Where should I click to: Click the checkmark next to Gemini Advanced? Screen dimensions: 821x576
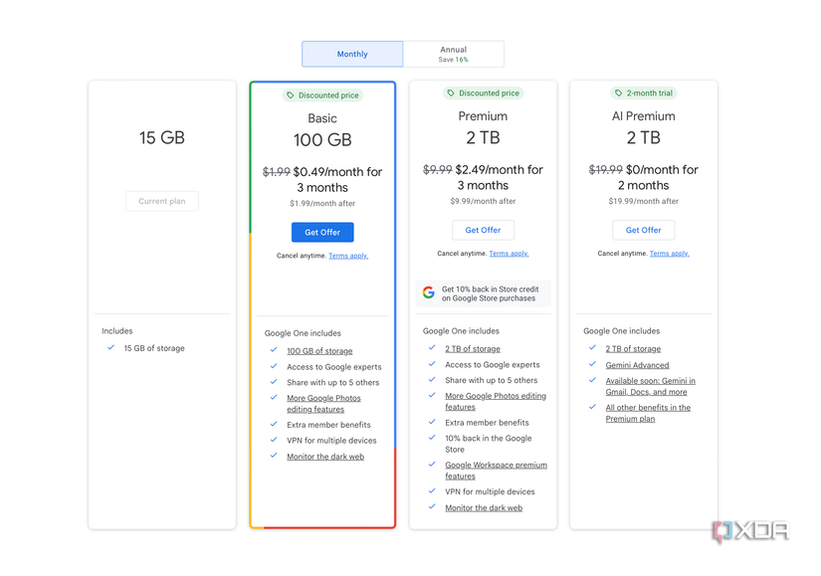[592, 365]
